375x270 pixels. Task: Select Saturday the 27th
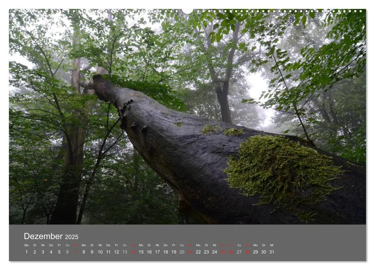pos(239,252)
